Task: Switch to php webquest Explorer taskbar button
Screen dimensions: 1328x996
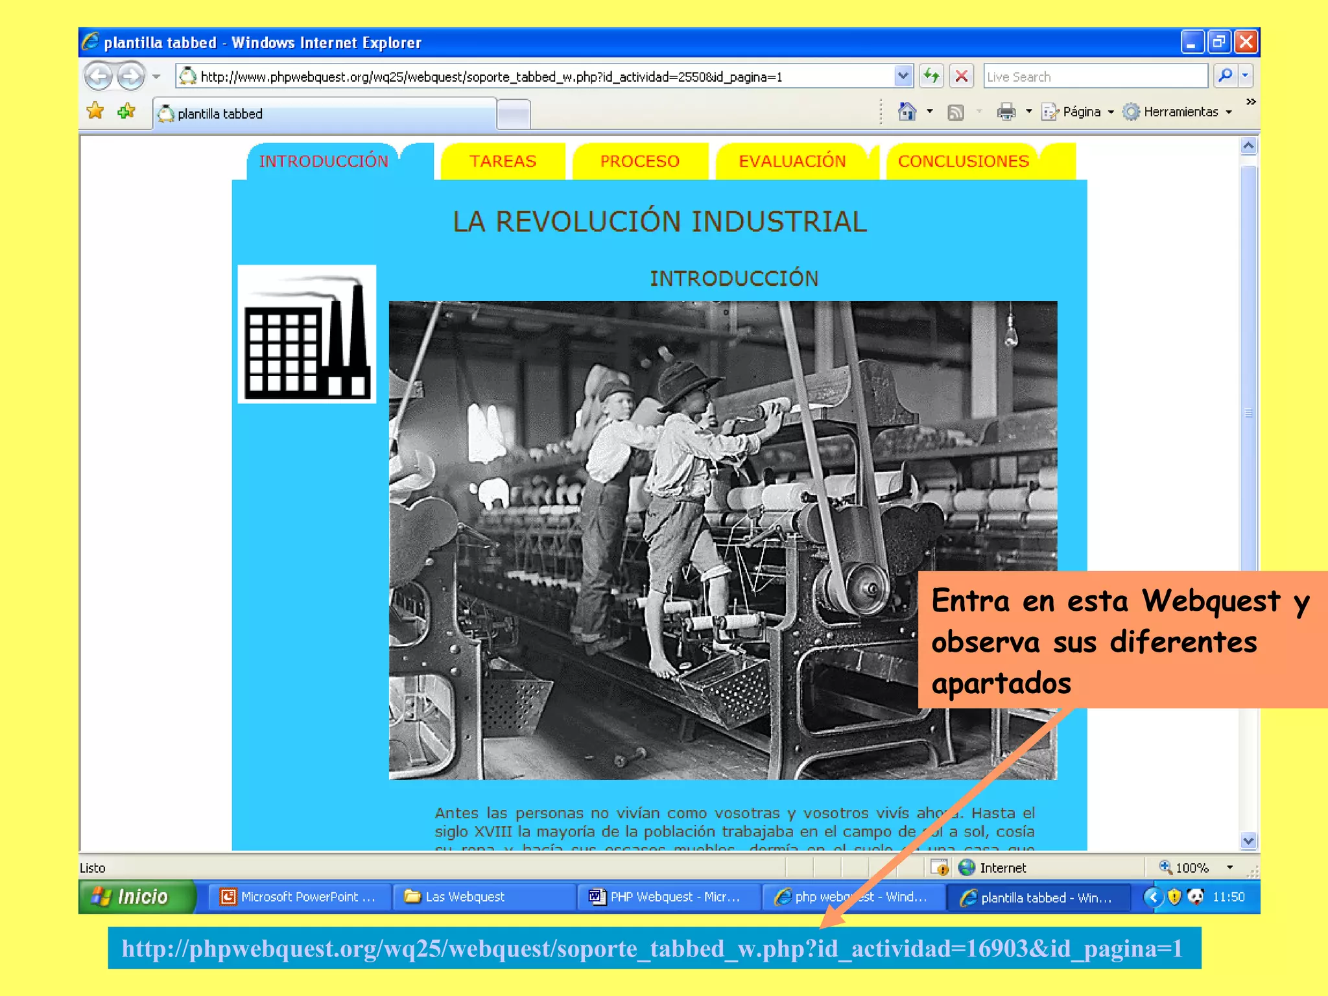Action: pos(853,897)
